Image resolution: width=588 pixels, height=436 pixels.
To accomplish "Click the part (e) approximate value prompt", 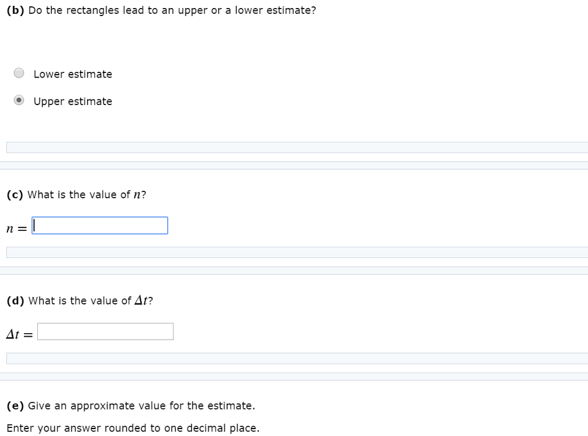I will (x=141, y=406).
